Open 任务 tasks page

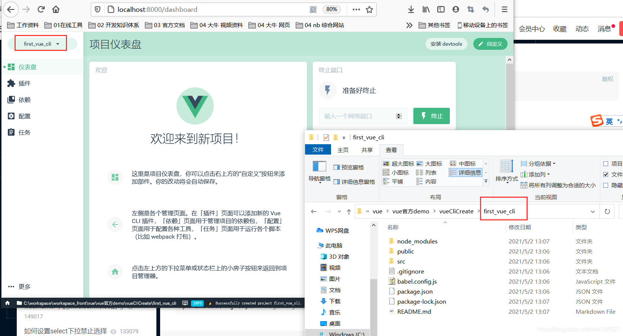(42, 132)
